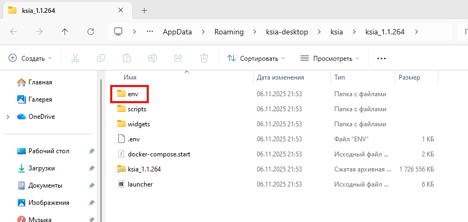Open Загрузки in sidebar
Screen dimensions: 468x222
pos(36,169)
